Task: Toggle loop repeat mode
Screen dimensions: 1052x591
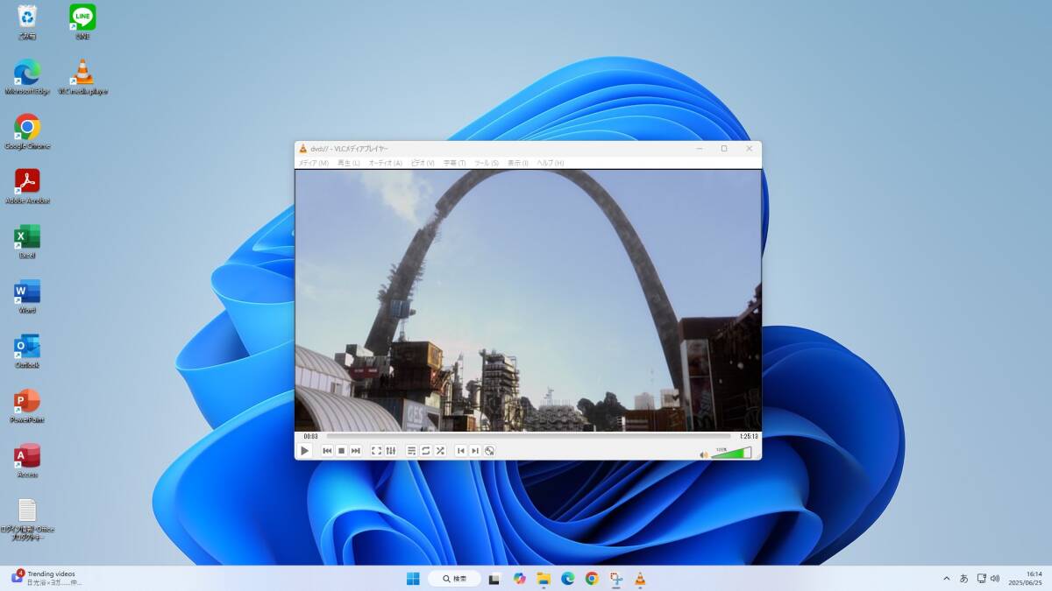Action: pos(425,451)
